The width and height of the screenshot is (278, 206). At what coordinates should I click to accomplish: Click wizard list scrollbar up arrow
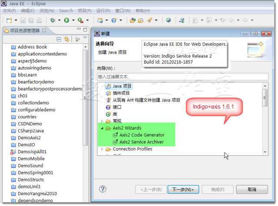tap(265, 86)
